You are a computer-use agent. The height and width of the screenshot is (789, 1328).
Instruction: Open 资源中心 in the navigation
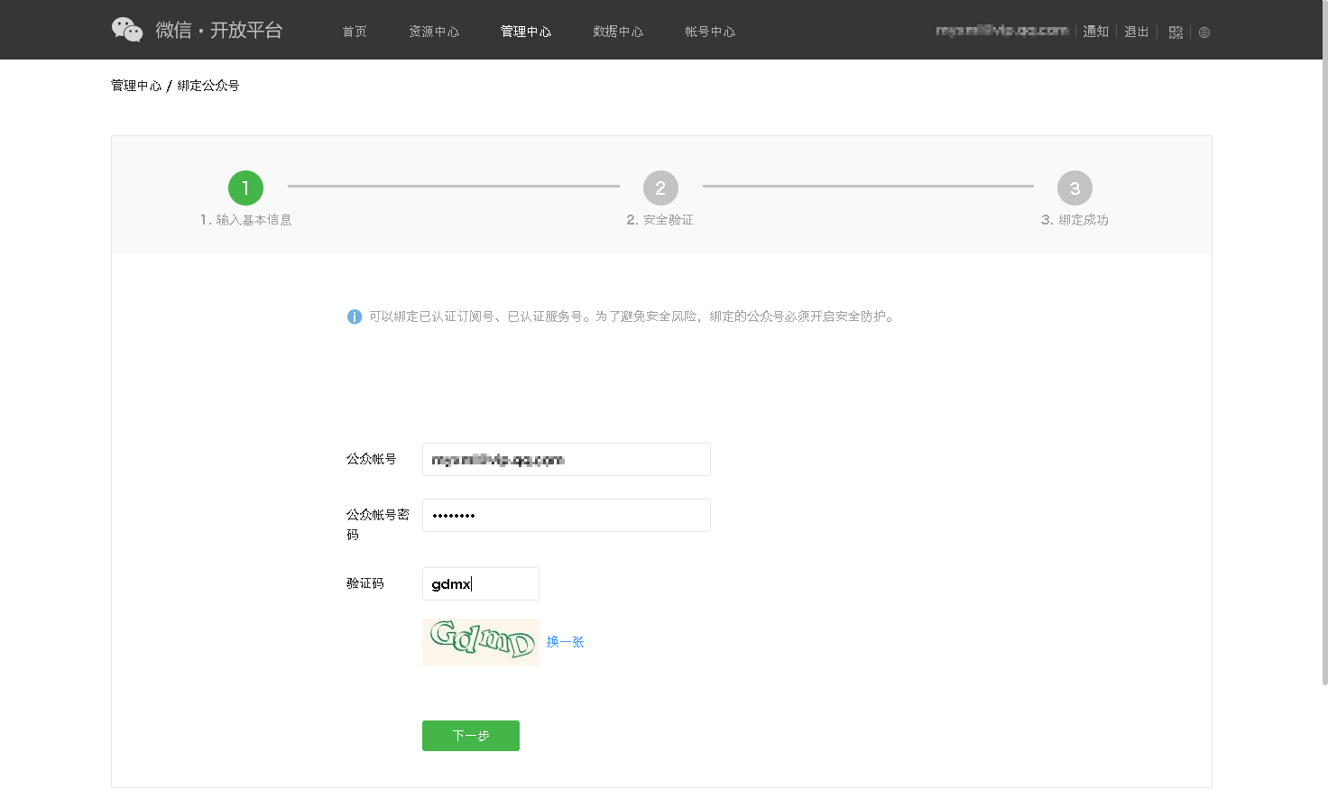434,32
